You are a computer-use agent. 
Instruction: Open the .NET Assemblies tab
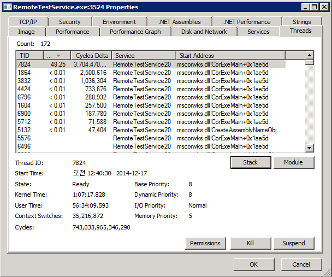coord(179,22)
